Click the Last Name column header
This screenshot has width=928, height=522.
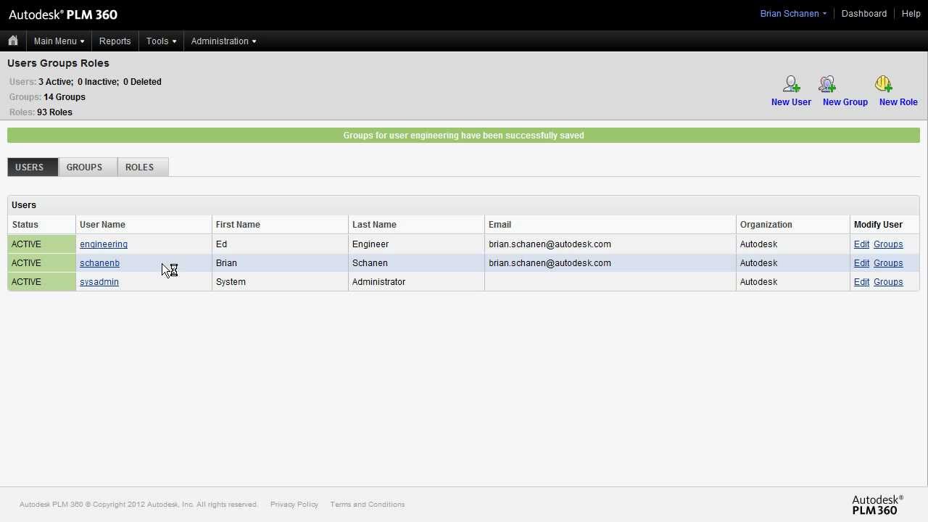pos(416,225)
